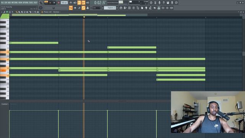Click the transport stop button
This screenshot has width=245, height=138.
click(x=54, y=3)
